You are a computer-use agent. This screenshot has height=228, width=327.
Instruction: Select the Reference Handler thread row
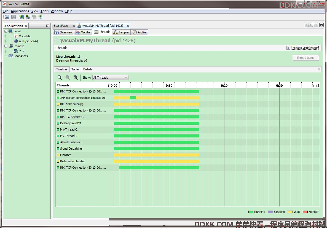[x=188, y=161]
